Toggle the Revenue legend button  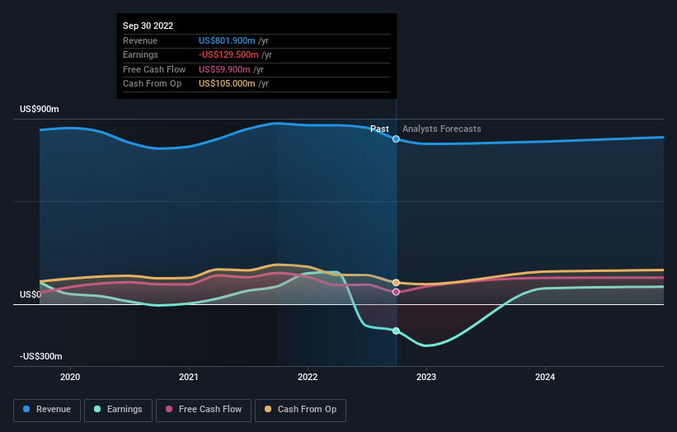pos(47,410)
